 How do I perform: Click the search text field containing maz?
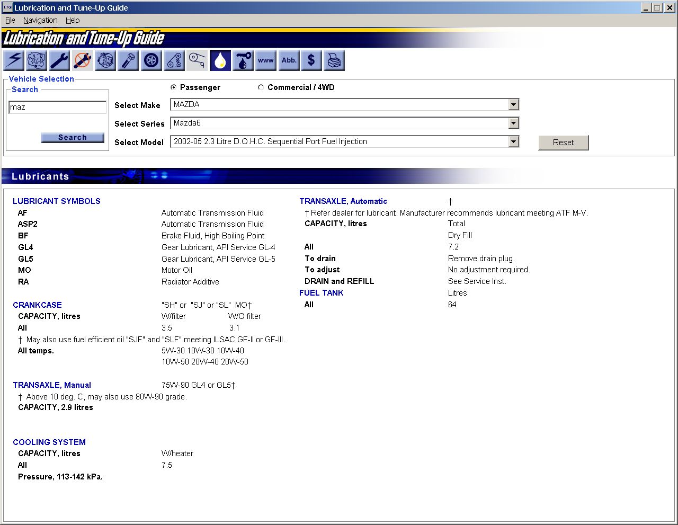(x=57, y=107)
